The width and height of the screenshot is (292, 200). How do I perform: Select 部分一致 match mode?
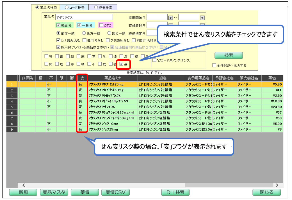click(x=109, y=33)
